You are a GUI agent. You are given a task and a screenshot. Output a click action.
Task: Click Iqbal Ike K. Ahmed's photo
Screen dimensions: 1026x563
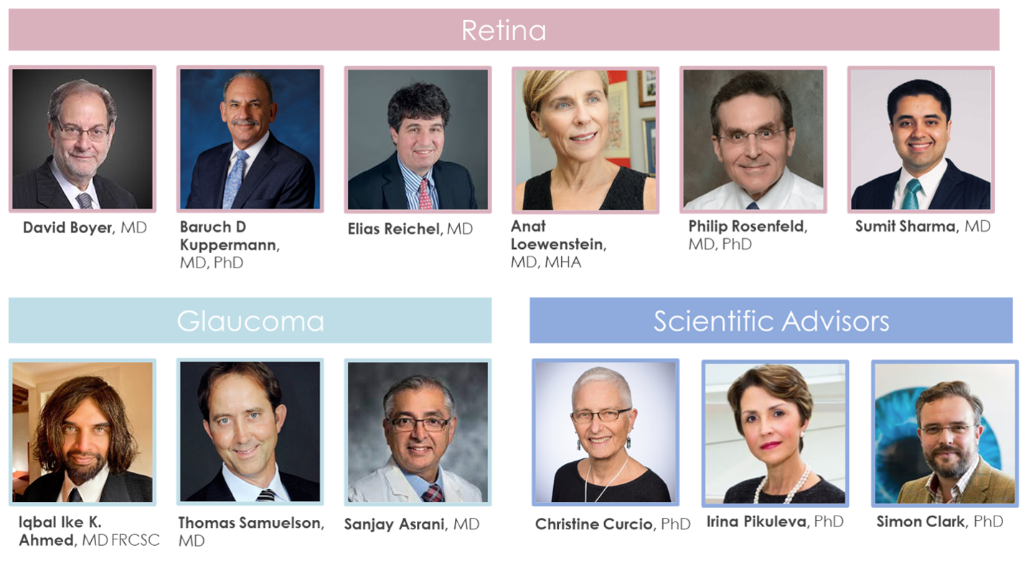(x=83, y=432)
